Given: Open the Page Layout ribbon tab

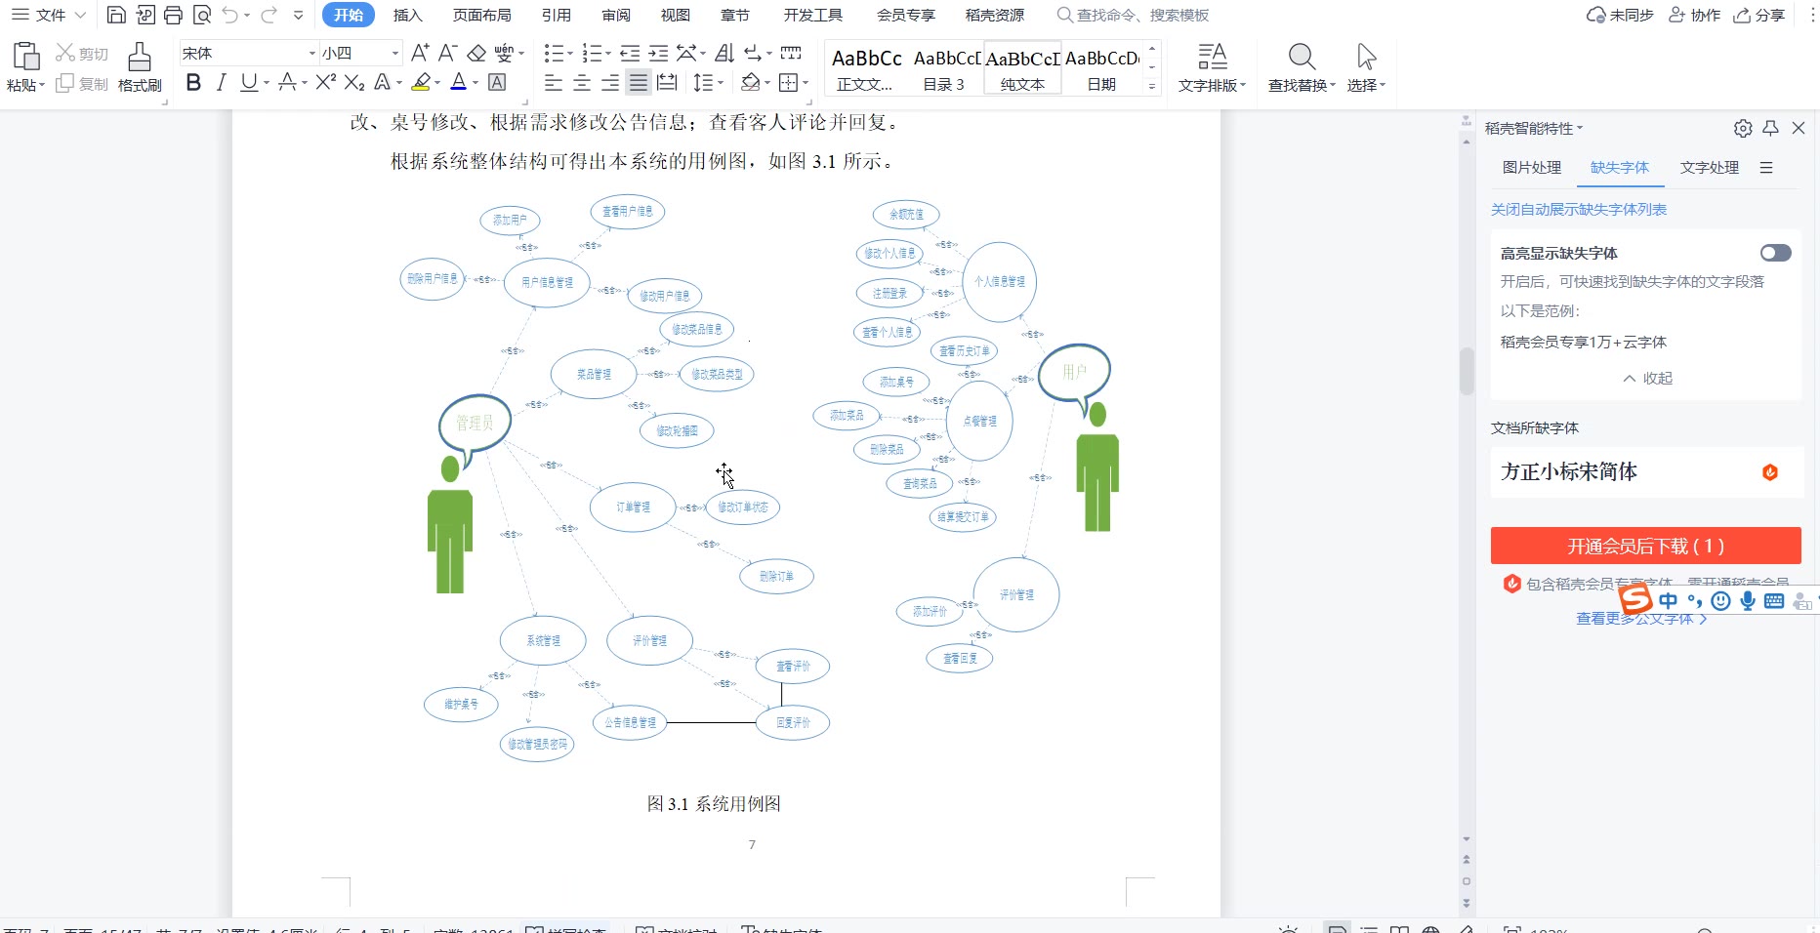Looking at the screenshot, I should click(482, 15).
